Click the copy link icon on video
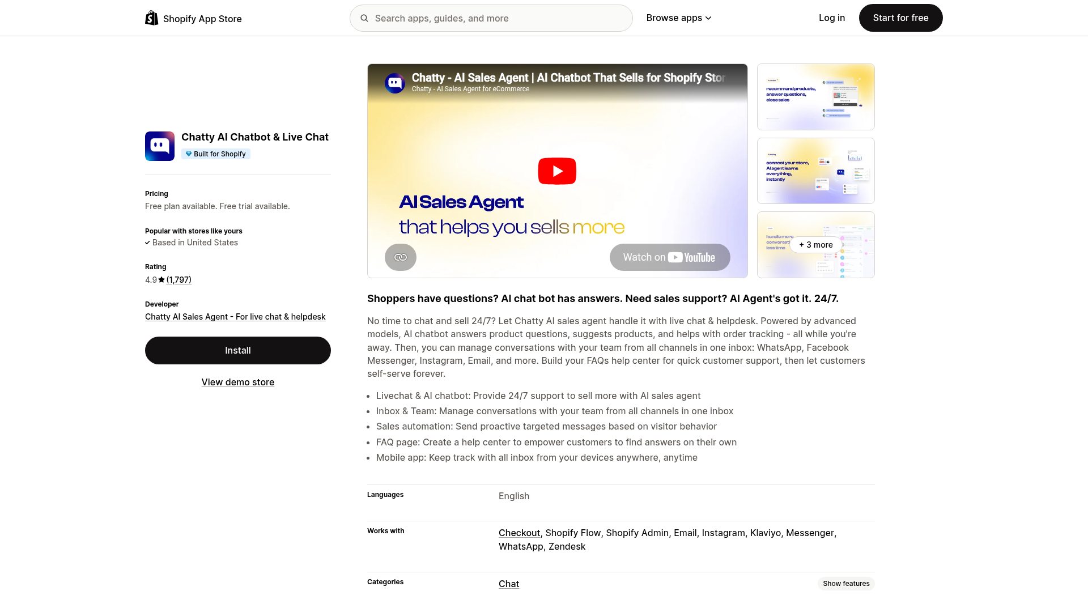 tap(401, 257)
